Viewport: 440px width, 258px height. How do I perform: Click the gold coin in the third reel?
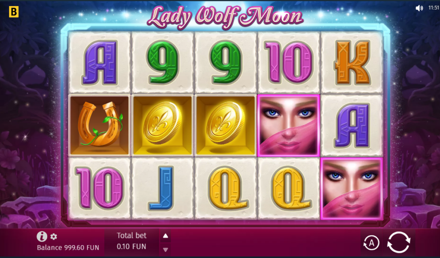226,125
